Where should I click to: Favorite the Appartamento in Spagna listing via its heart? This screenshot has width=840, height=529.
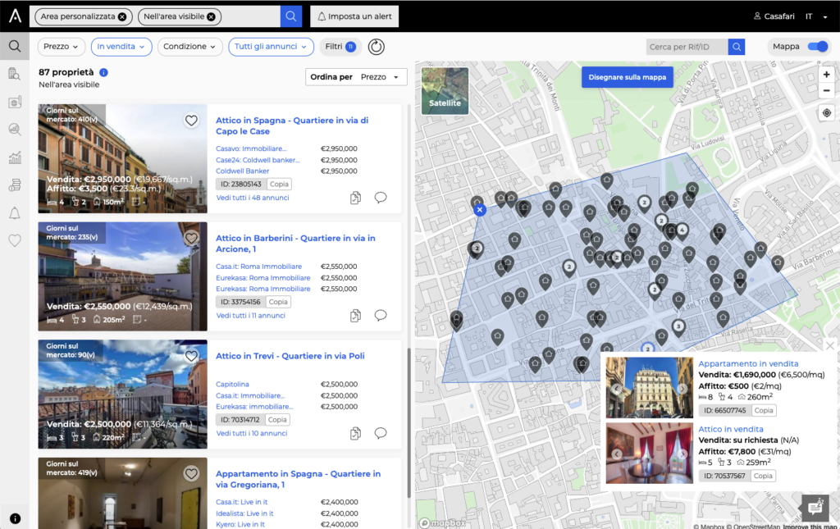(x=191, y=473)
